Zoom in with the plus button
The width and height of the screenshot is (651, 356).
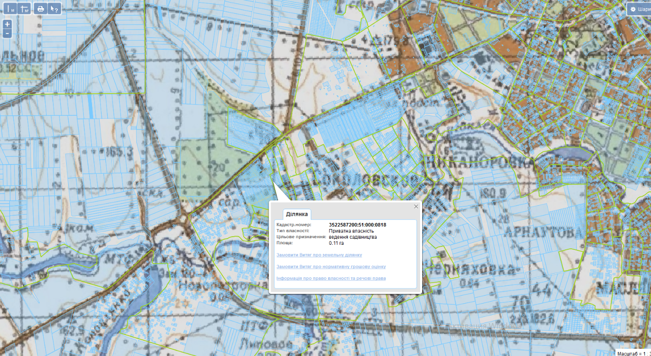[x=7, y=24]
